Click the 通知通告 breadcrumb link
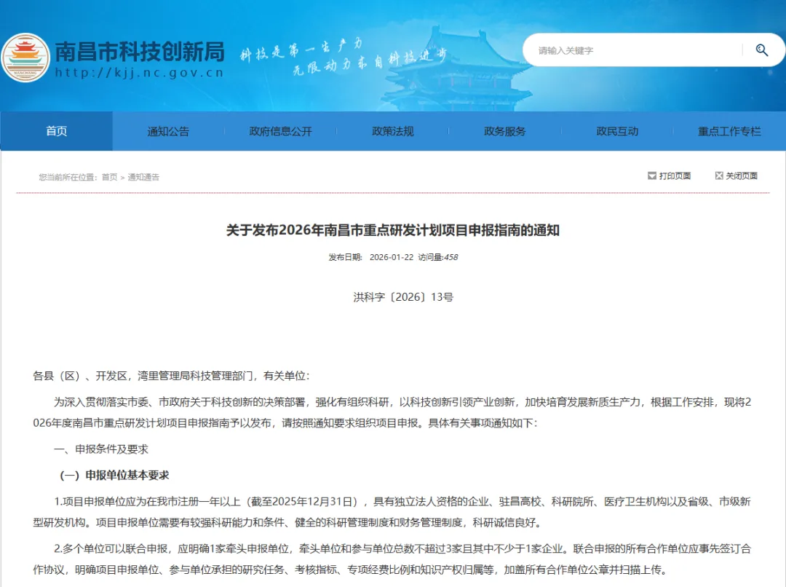786x587 pixels. pos(143,177)
